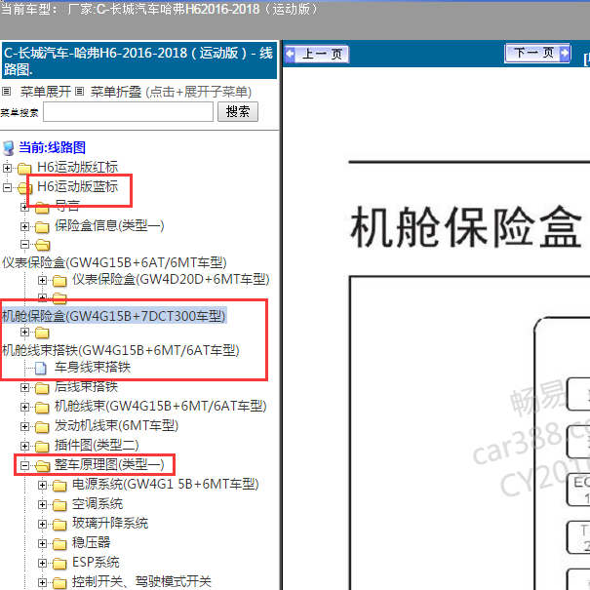590x590 pixels.
Task: Click the 后线束搭铁 folder icon
Action: tap(42, 388)
